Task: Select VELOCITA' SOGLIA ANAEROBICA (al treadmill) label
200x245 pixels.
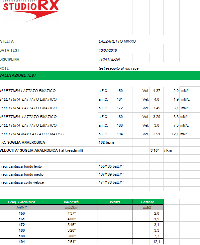Action: 41,150
